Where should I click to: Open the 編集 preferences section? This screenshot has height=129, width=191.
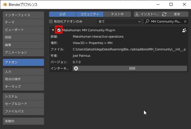point(23,45)
